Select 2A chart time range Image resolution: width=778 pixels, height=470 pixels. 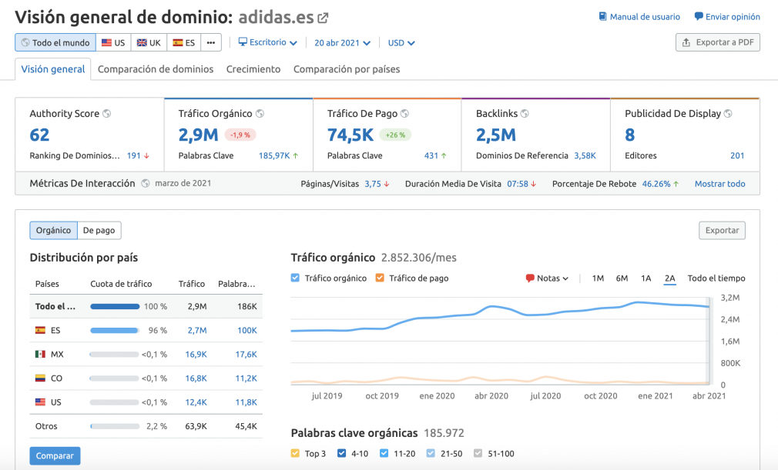tap(670, 278)
